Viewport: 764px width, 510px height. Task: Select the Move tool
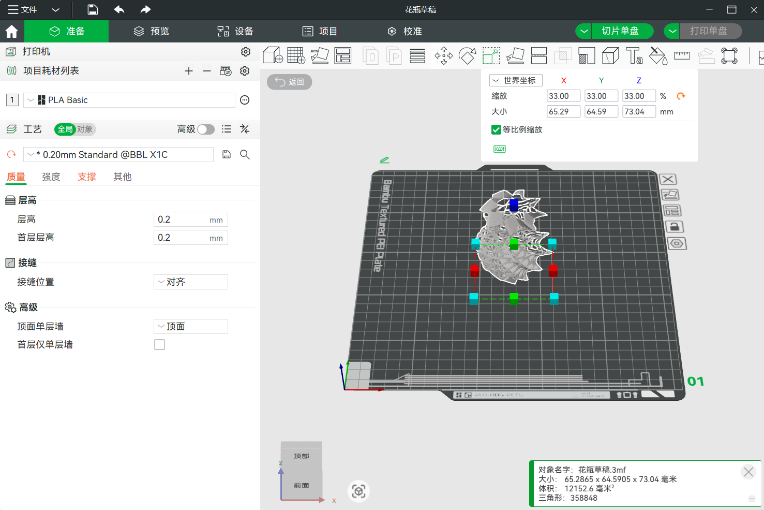click(444, 55)
